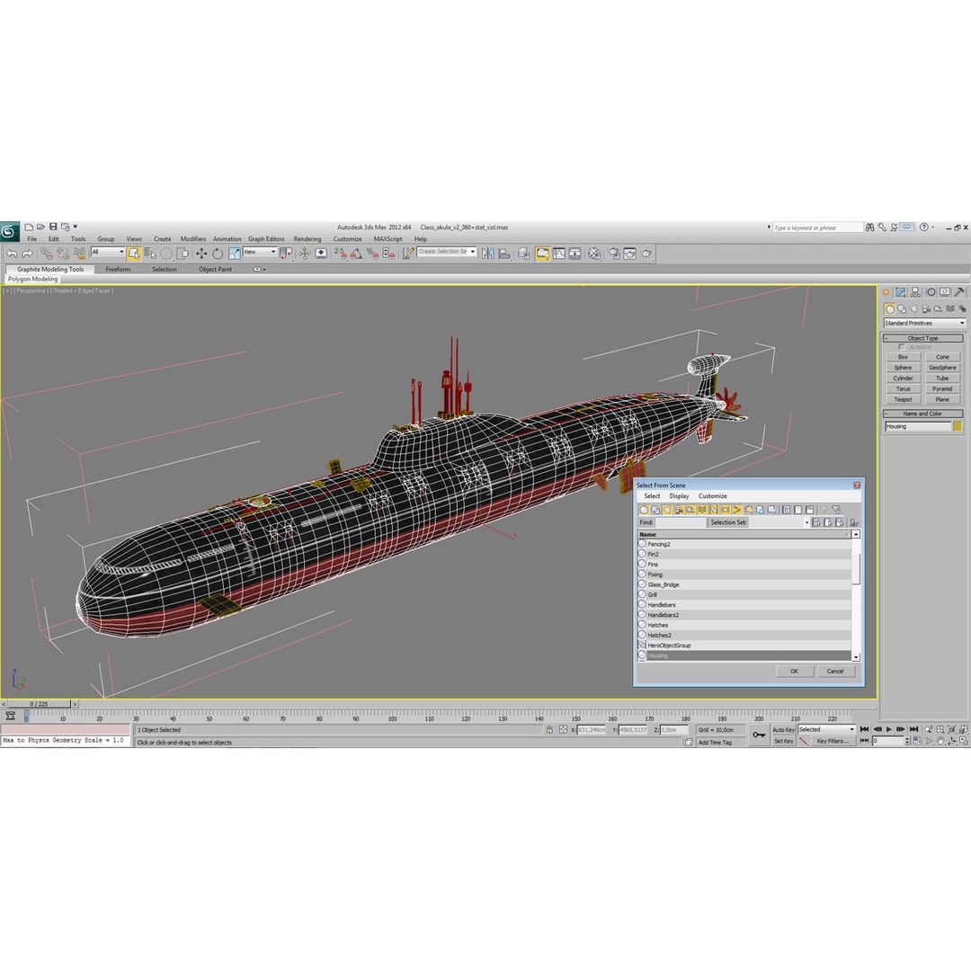The width and height of the screenshot is (971, 971).
Task: Open the Motion panel tab icon
Action: (931, 292)
